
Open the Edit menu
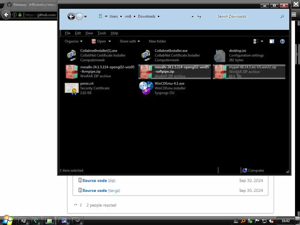pyautogui.click(x=78, y=33)
